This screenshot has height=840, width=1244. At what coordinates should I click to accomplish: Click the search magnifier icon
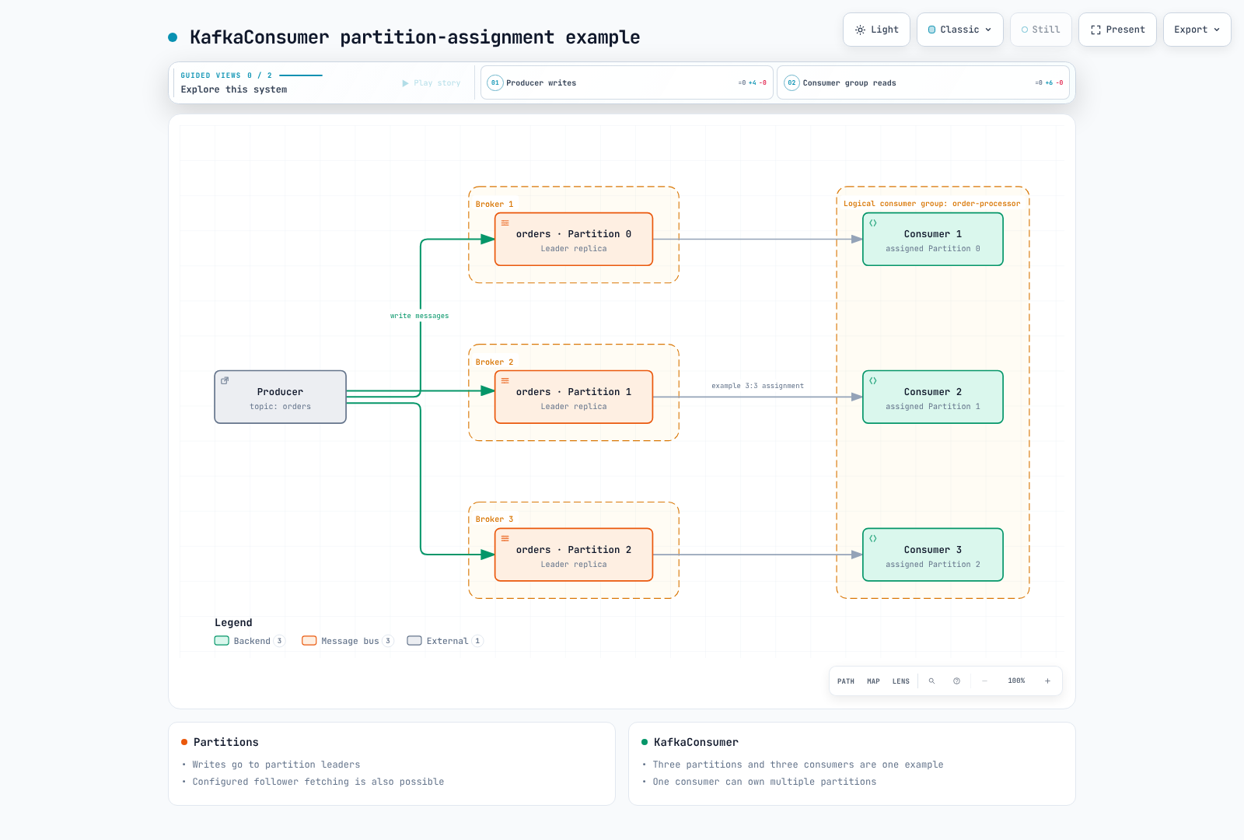coord(931,681)
